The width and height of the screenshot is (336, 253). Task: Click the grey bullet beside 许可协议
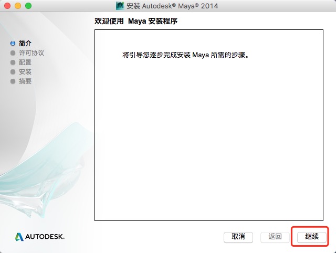[x=13, y=53]
